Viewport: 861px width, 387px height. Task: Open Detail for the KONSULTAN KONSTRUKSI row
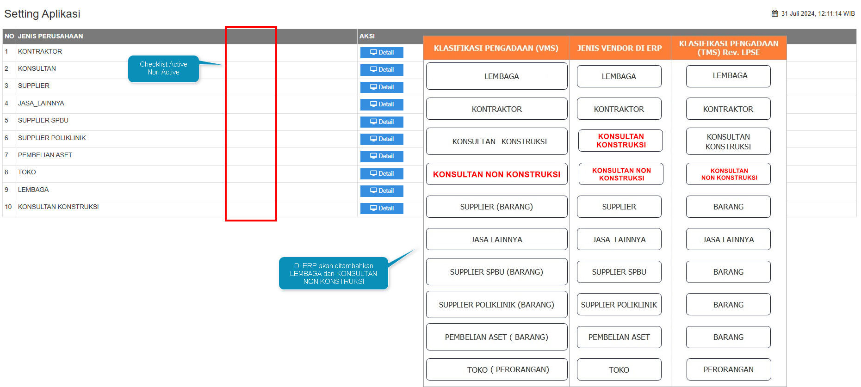click(382, 209)
